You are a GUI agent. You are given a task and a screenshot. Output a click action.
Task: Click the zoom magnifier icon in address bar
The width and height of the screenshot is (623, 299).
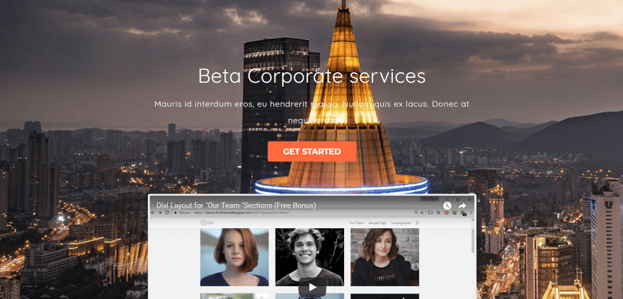(416, 213)
